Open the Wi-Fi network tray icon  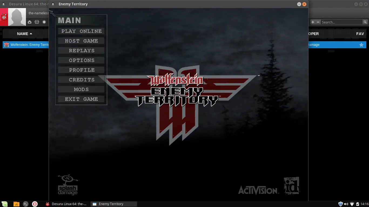tap(352, 204)
